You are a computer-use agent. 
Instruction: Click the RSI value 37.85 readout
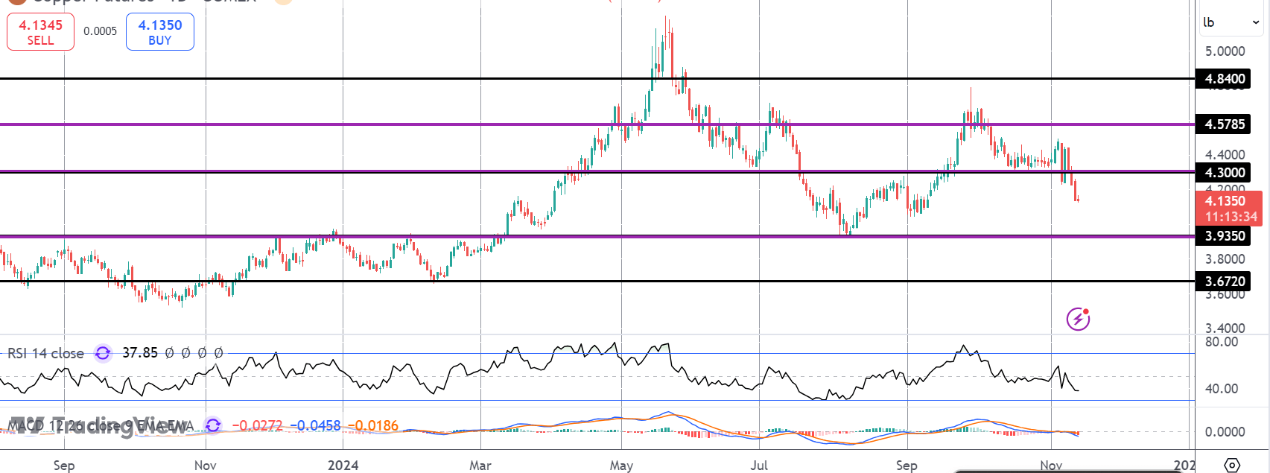[x=140, y=352]
